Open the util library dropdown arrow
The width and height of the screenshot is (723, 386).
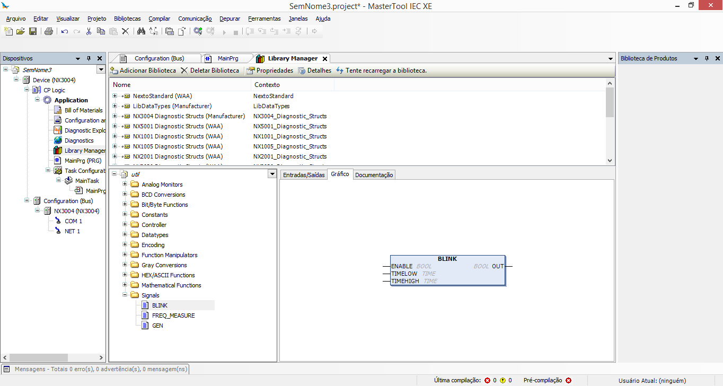[272, 174]
